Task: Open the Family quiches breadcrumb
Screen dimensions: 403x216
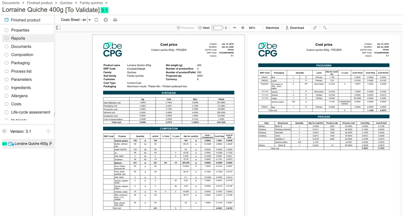Action: pos(91,3)
